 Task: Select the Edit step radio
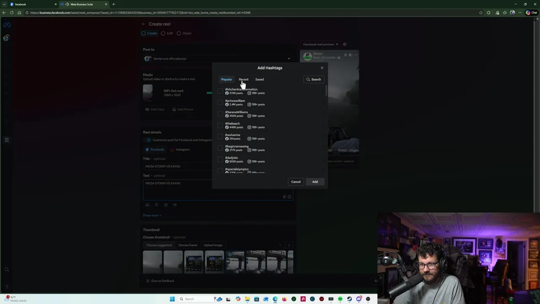coord(163,33)
